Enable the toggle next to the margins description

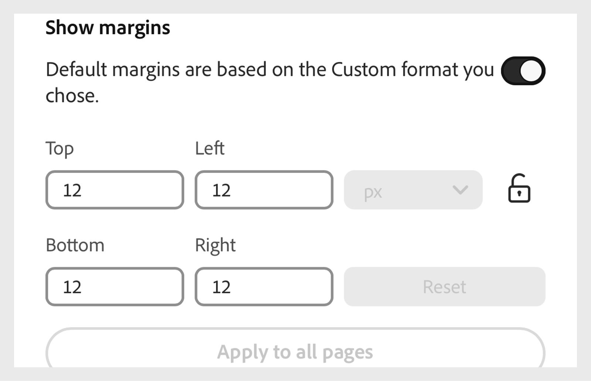(x=523, y=70)
